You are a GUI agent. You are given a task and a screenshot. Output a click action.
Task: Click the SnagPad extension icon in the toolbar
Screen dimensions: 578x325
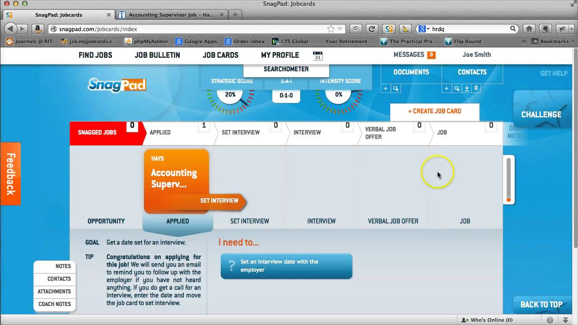pos(388,29)
